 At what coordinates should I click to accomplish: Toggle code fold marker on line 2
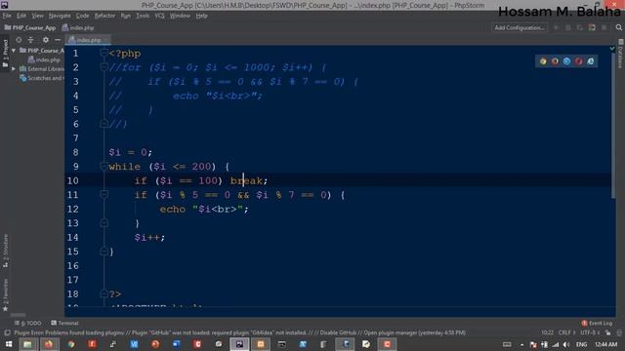point(104,67)
